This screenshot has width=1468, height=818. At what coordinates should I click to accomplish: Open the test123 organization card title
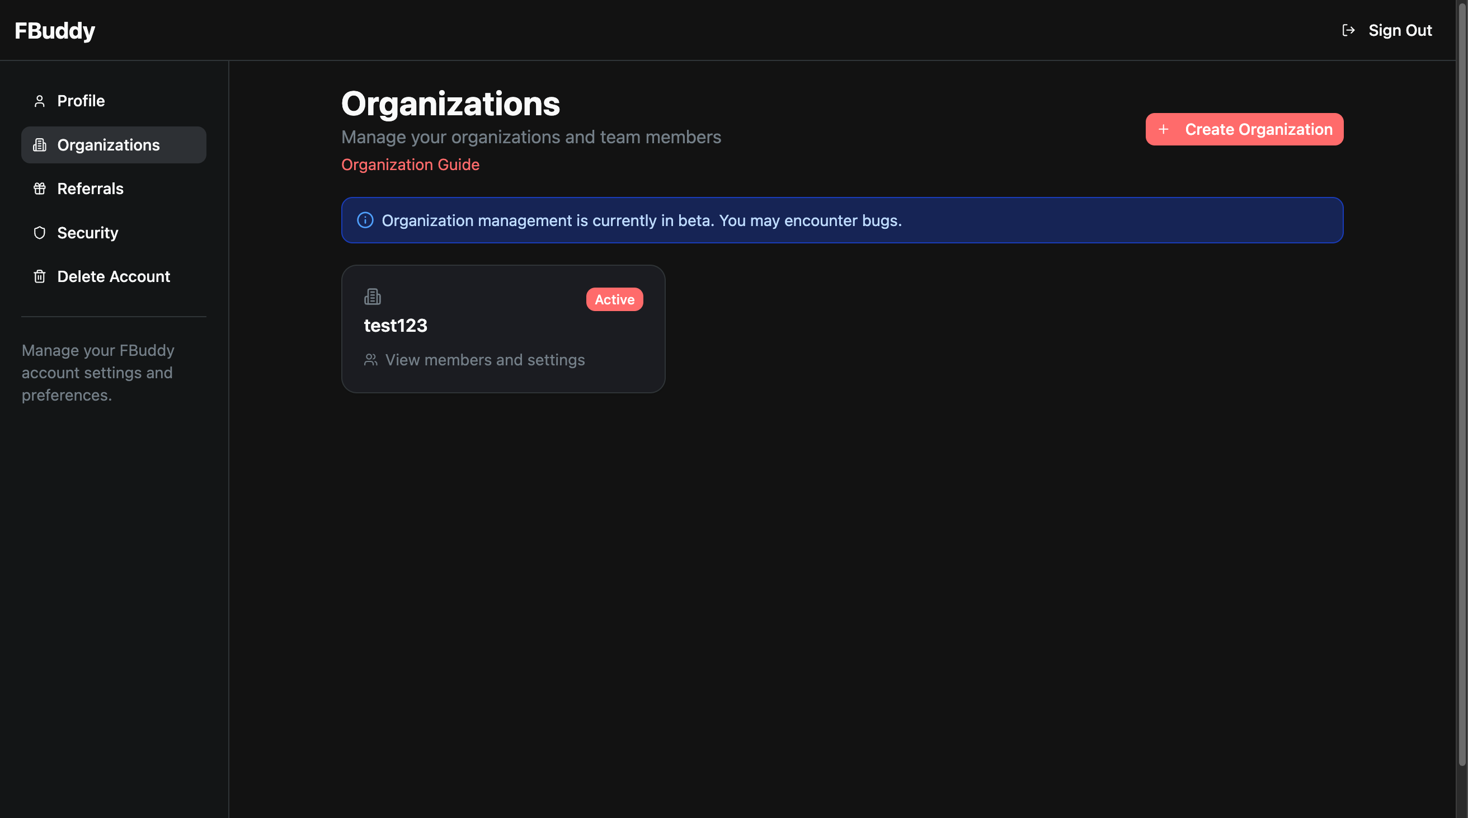click(396, 326)
